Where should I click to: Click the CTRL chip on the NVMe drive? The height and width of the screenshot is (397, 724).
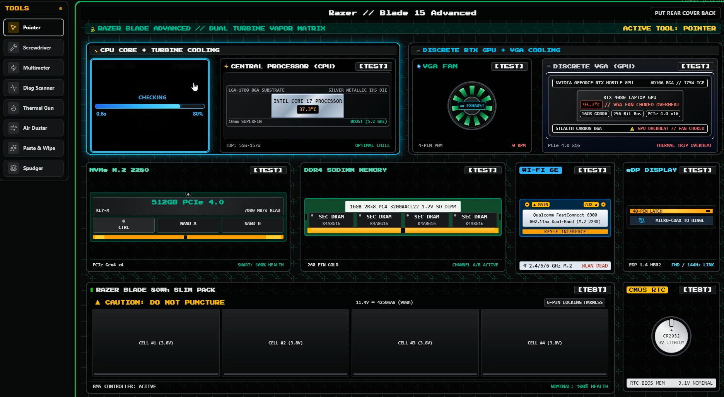click(124, 225)
